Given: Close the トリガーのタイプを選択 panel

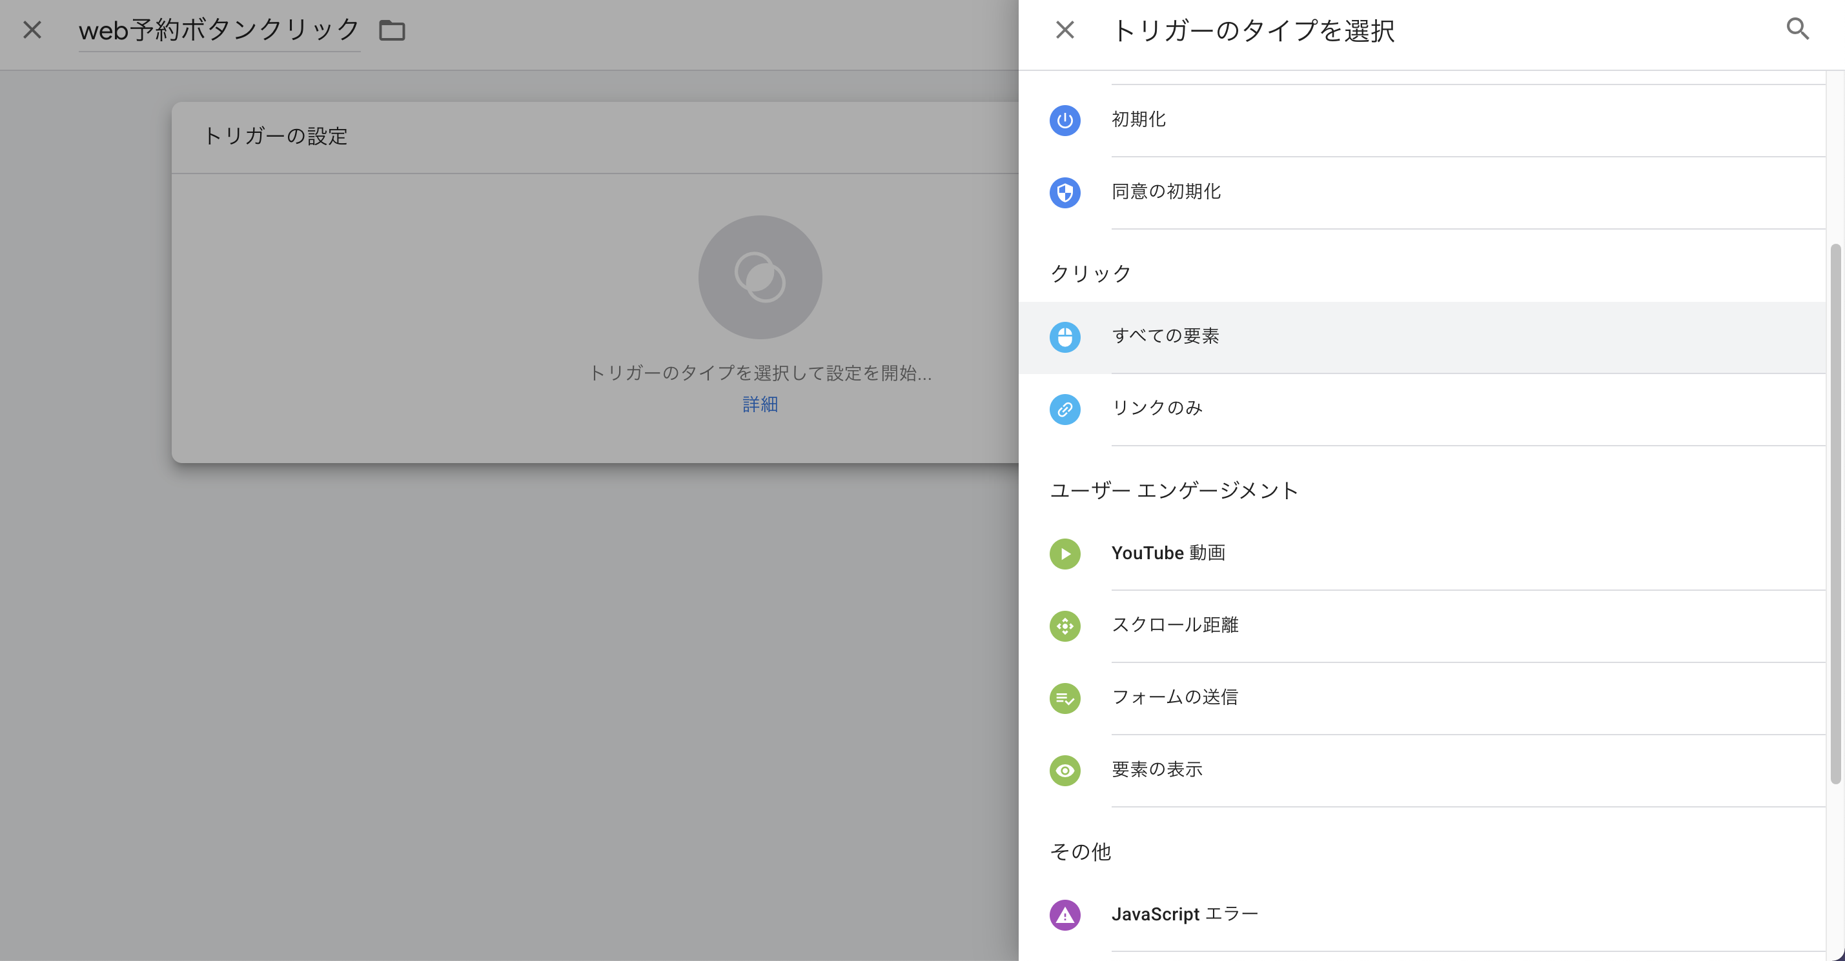Looking at the screenshot, I should (x=1065, y=30).
